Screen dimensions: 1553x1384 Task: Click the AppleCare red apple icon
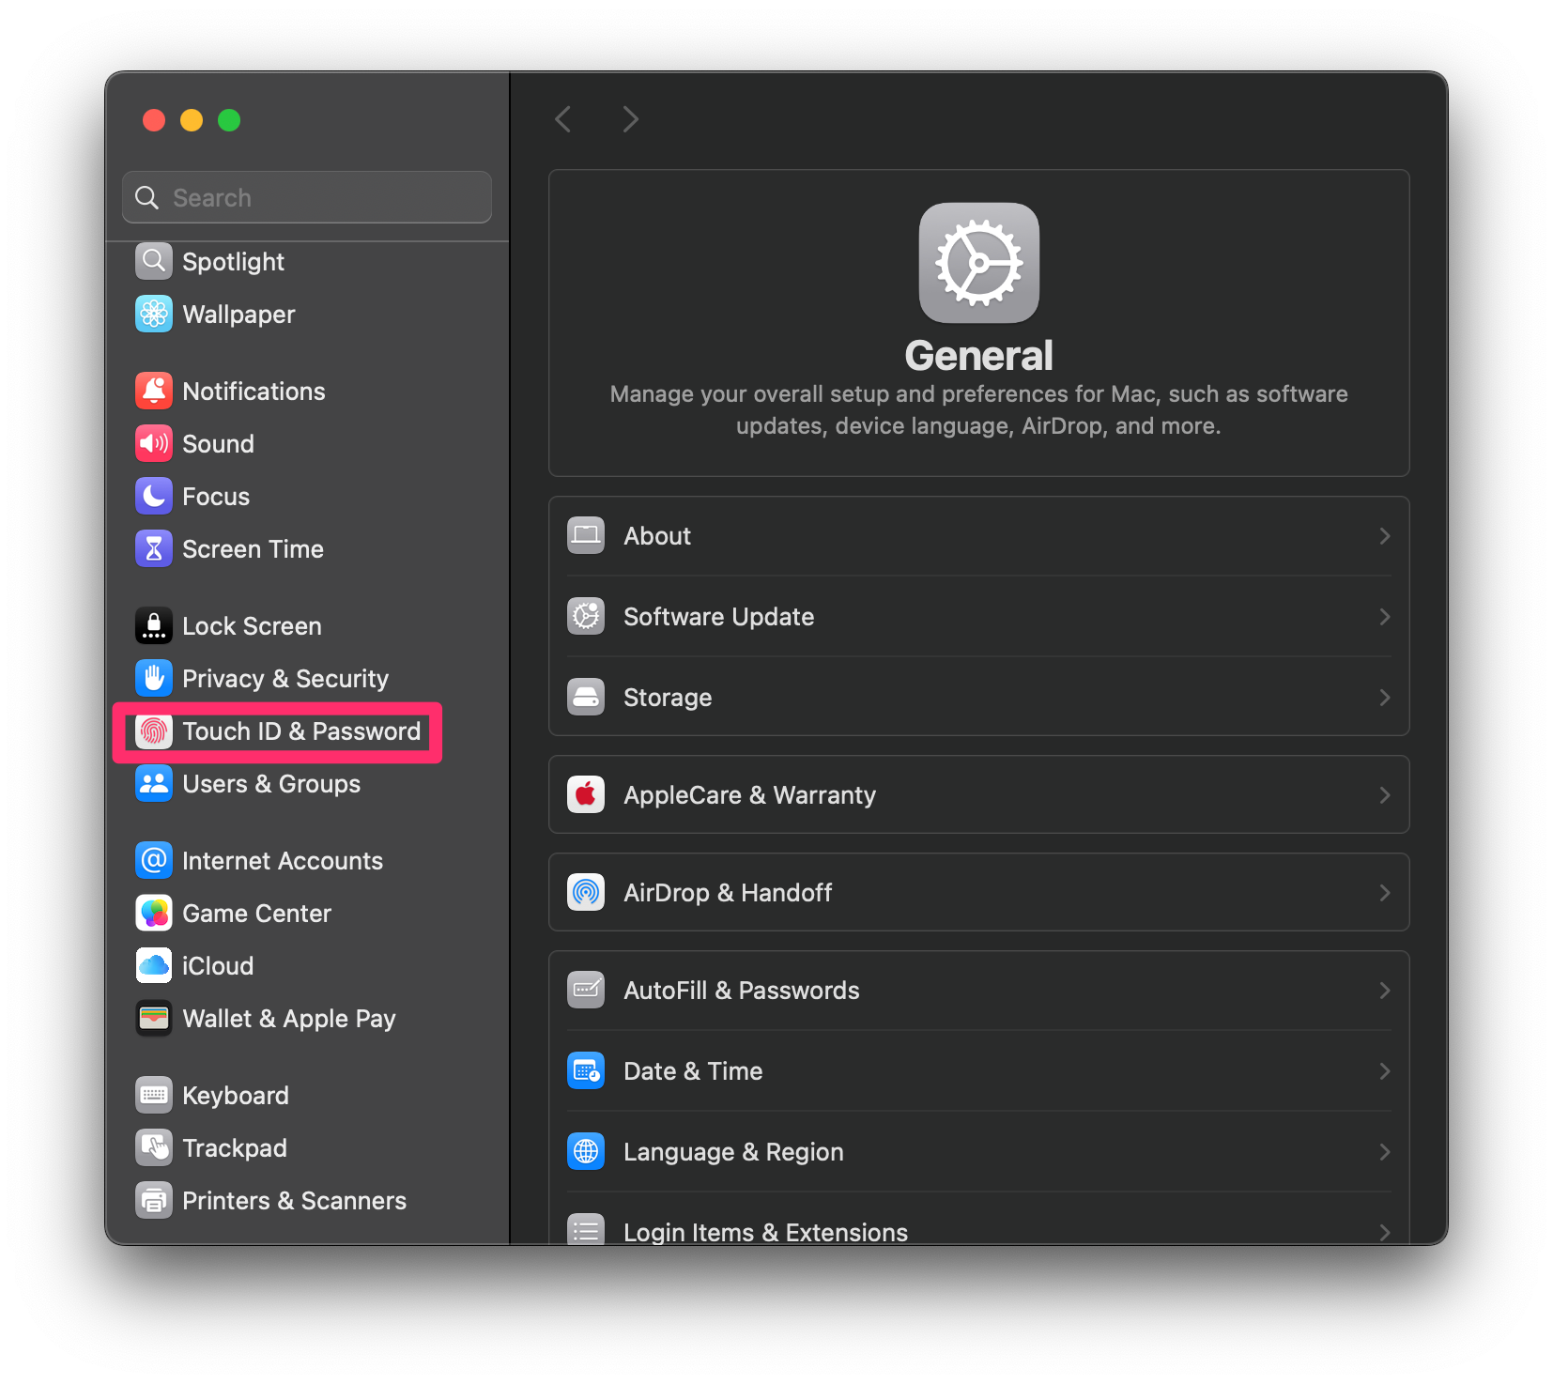(586, 794)
